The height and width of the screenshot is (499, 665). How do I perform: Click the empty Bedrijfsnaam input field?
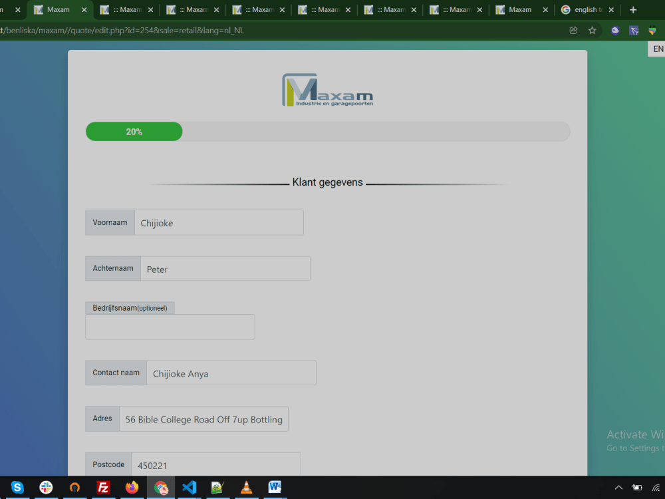[x=170, y=327]
